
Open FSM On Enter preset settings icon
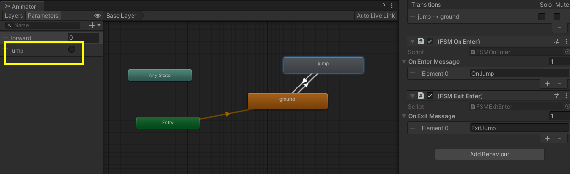[556, 41]
